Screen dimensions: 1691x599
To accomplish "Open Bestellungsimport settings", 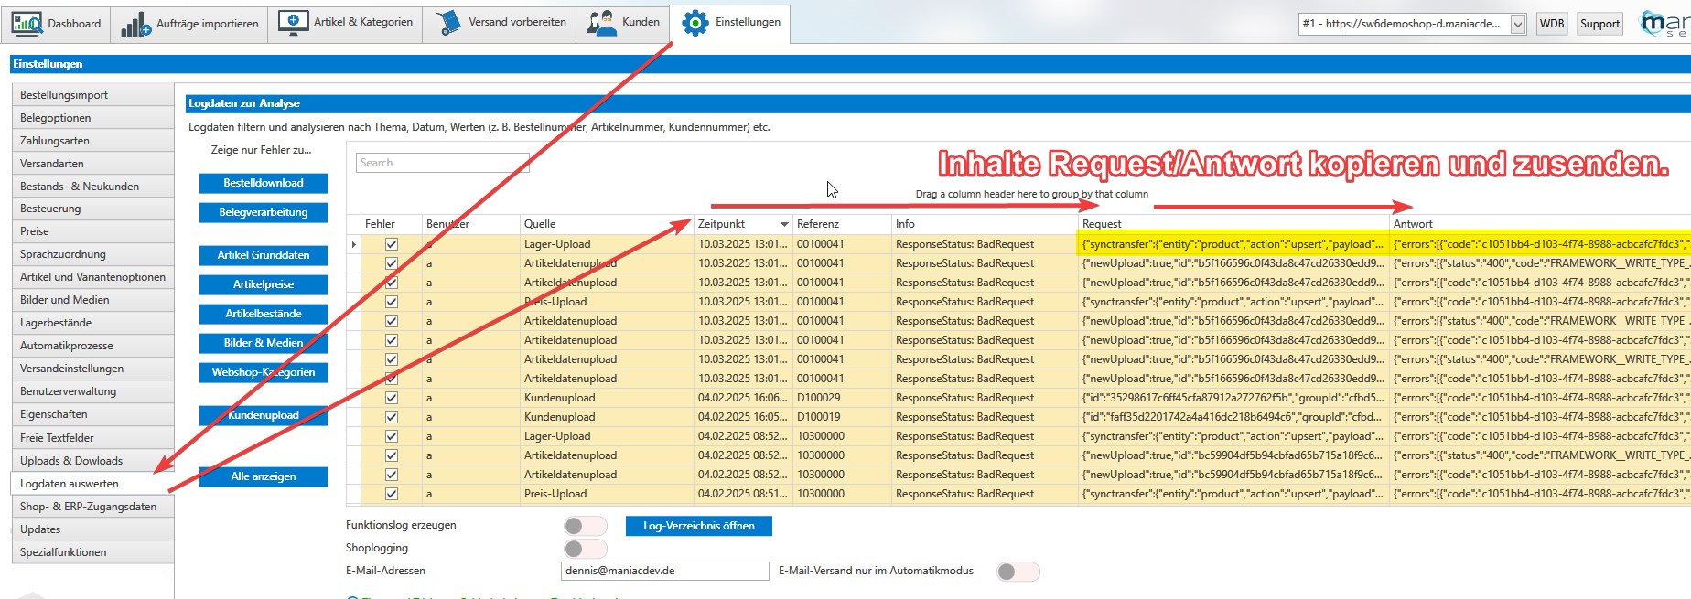I will (x=93, y=95).
